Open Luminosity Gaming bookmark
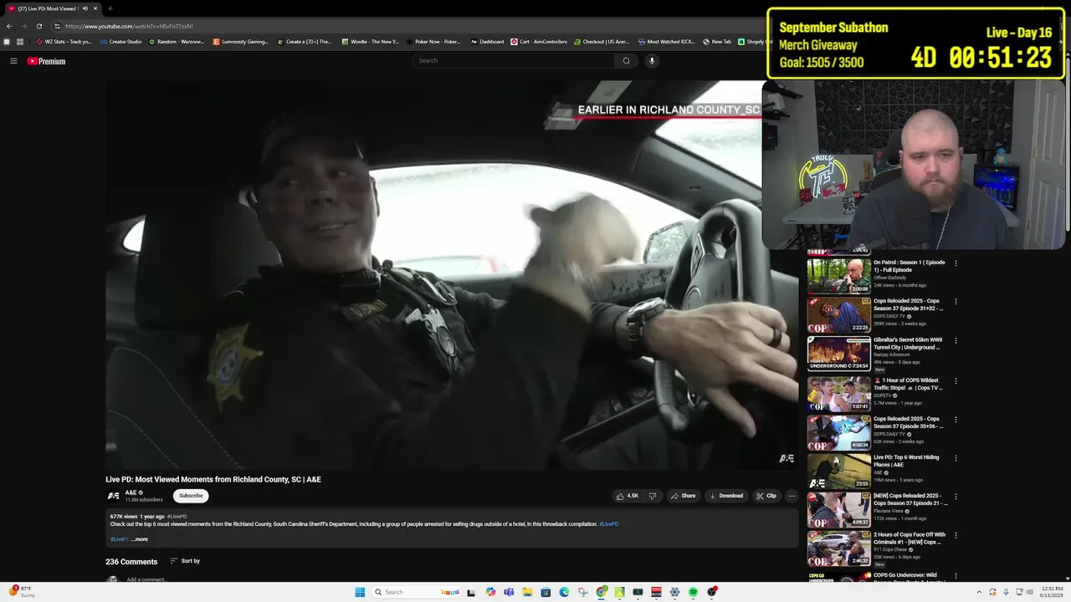Screen dimensions: 1071x602 pos(240,42)
